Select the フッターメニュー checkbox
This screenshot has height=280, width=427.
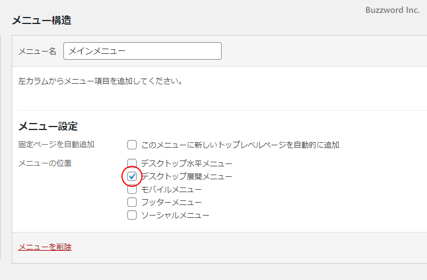[132, 202]
